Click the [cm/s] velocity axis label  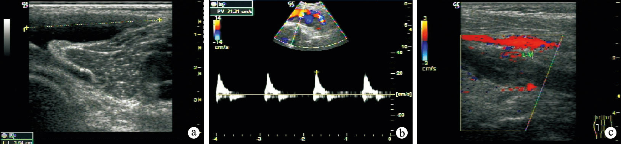coord(404,94)
